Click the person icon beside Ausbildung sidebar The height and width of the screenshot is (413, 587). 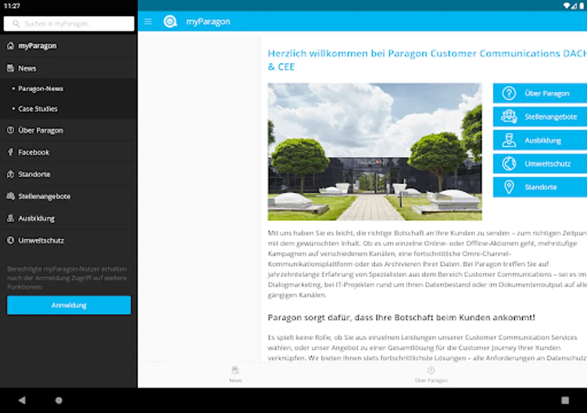[x=11, y=218]
